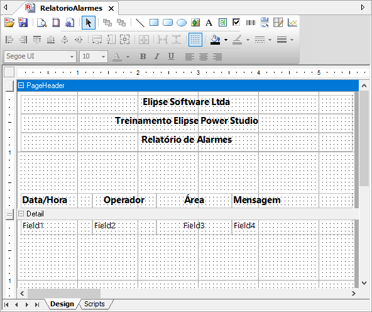Toggle underline formatting
Image resolution: width=372 pixels, height=312 pixels.
171,57
